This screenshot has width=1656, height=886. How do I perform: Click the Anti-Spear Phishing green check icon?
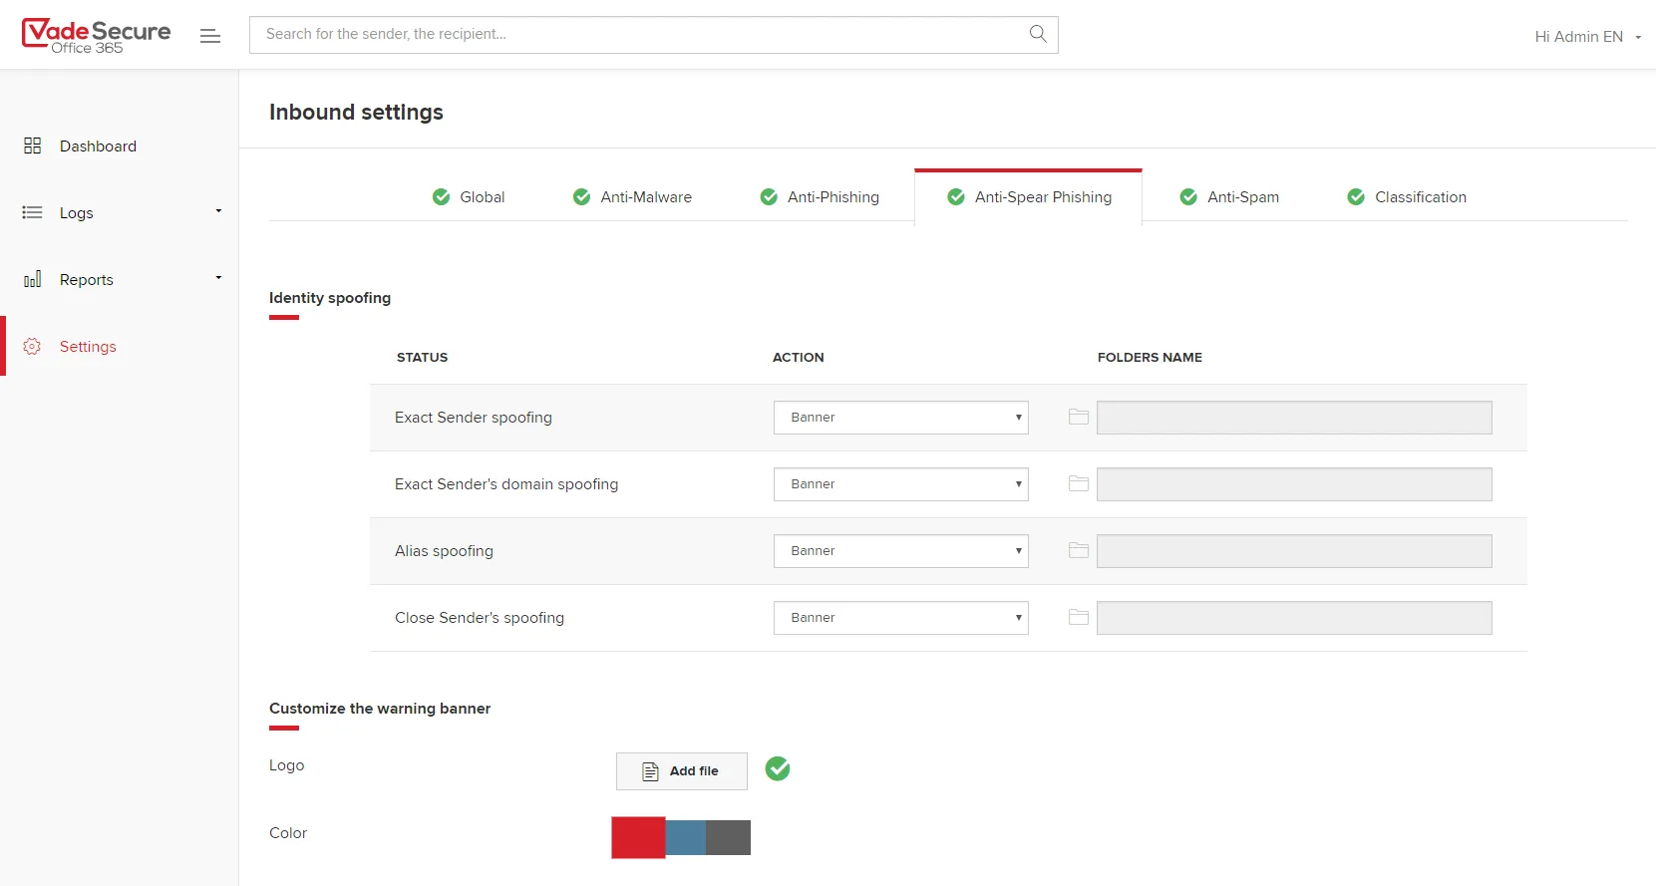tap(956, 196)
